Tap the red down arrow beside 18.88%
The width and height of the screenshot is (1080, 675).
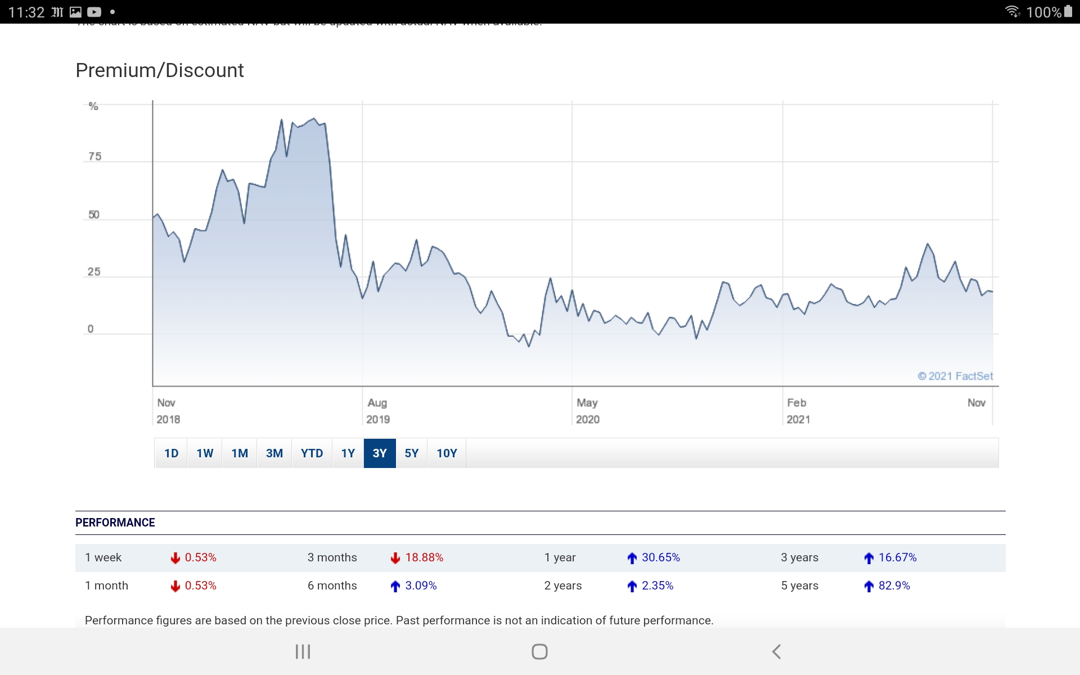(395, 557)
